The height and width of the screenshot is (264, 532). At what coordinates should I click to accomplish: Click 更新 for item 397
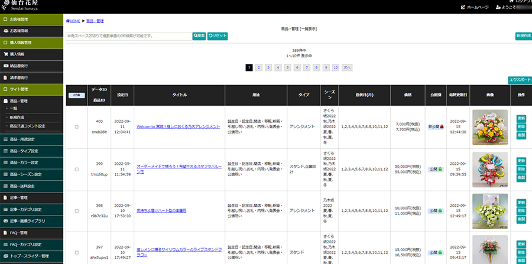[x=521, y=244]
